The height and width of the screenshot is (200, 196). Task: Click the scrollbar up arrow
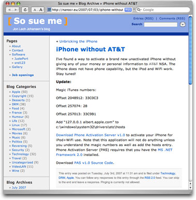coord(190,183)
